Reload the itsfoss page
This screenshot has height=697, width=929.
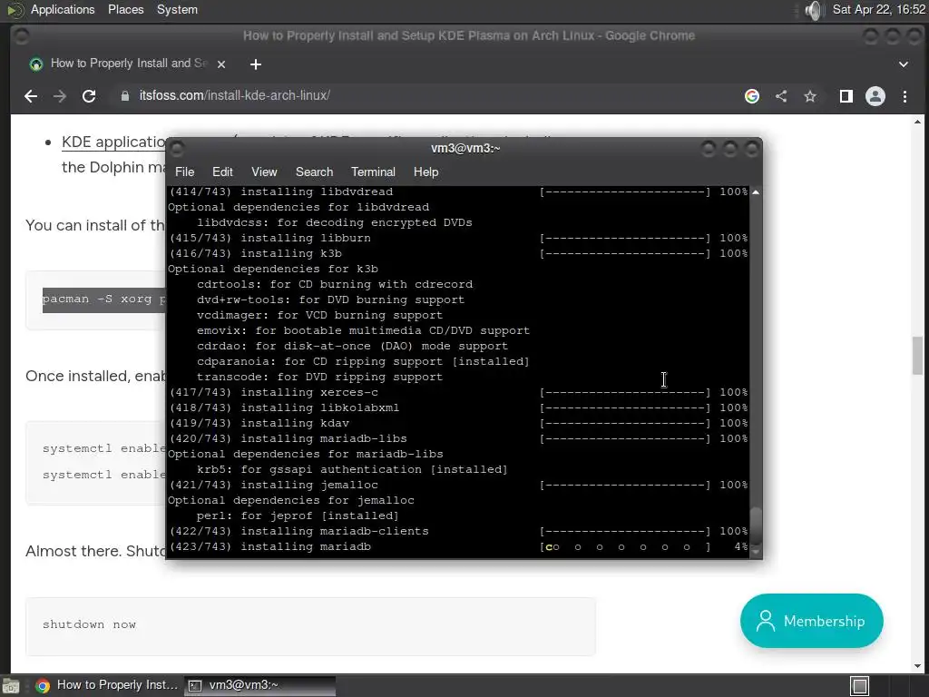(89, 96)
